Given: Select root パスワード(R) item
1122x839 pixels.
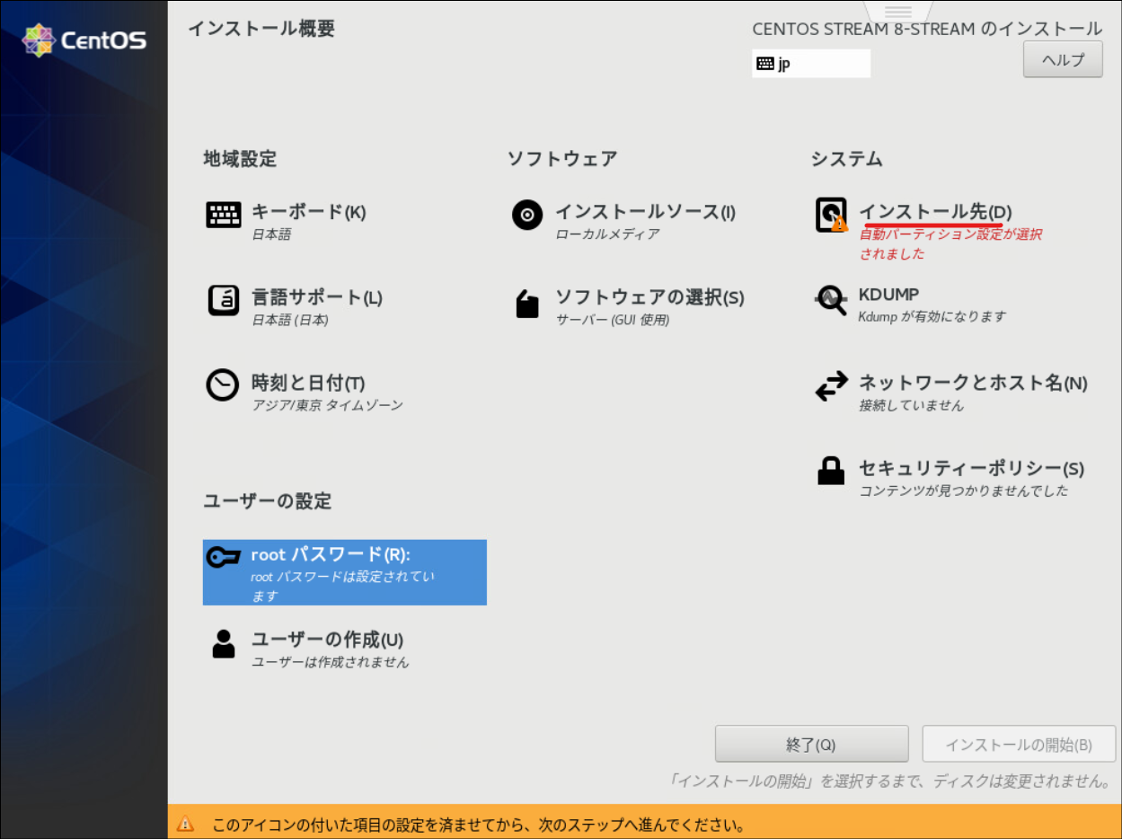Looking at the screenshot, I should [345, 572].
